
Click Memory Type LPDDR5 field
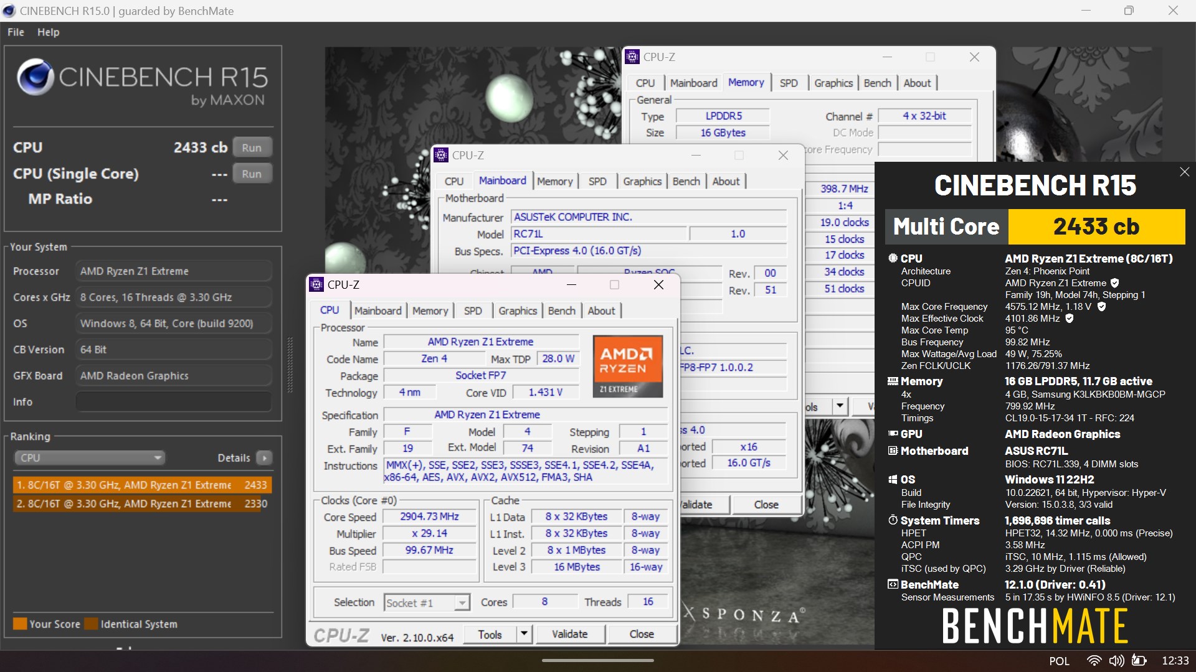(x=723, y=116)
